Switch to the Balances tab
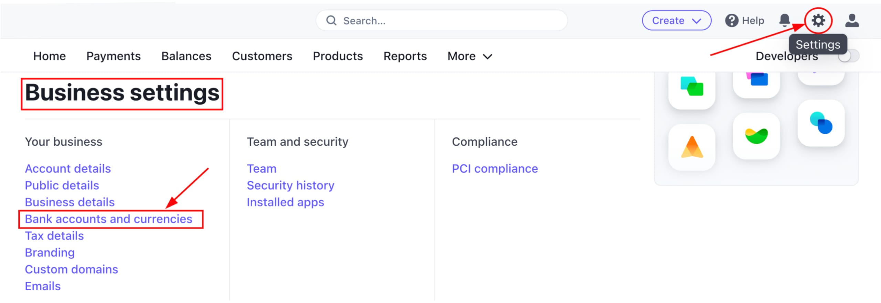The width and height of the screenshot is (881, 303). pos(186,56)
